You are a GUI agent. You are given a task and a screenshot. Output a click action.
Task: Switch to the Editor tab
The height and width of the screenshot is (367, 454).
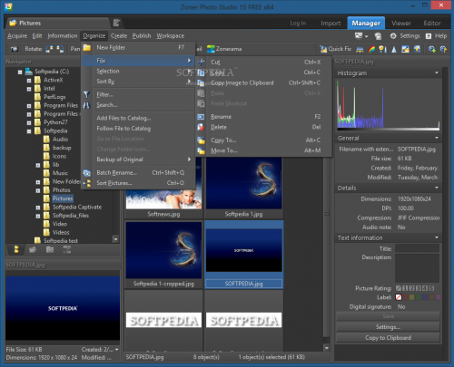point(432,23)
